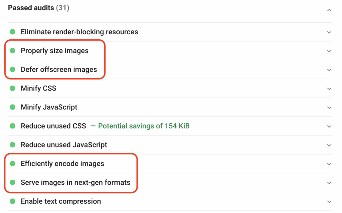Click chevron beside Minify CSS
The width and height of the screenshot is (342, 213).
pos(329,89)
